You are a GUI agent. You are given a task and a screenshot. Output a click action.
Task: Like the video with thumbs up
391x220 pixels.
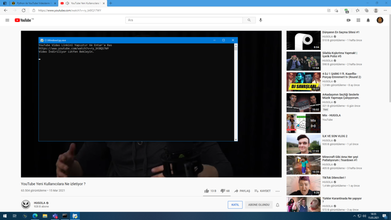pos(207,191)
